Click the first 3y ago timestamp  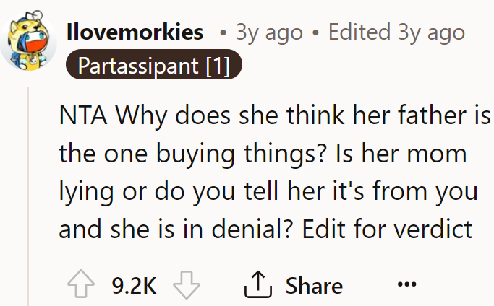(269, 32)
